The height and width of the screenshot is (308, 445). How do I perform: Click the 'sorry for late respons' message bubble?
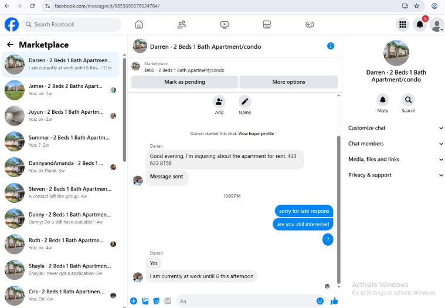pos(304,211)
